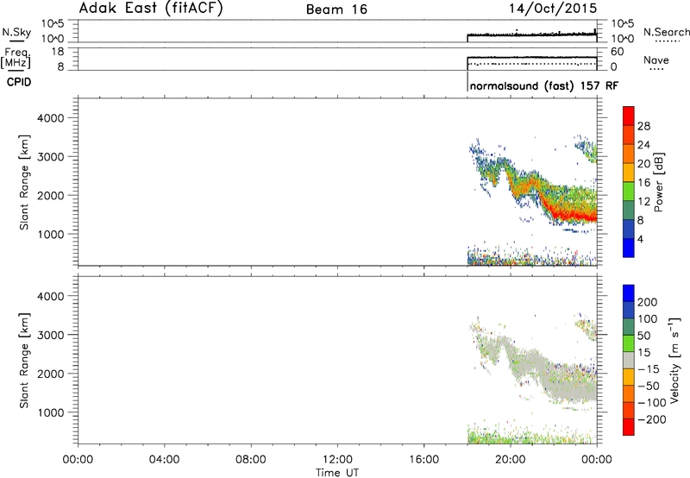Image resolution: width=690 pixels, height=478 pixels.
Task: Click the 'N.Search' legend label
Action: pos(666,32)
